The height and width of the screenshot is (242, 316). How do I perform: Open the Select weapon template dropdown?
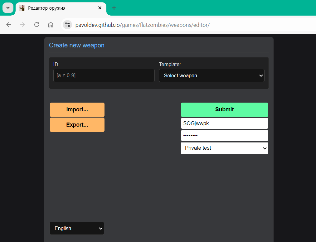[x=211, y=75]
